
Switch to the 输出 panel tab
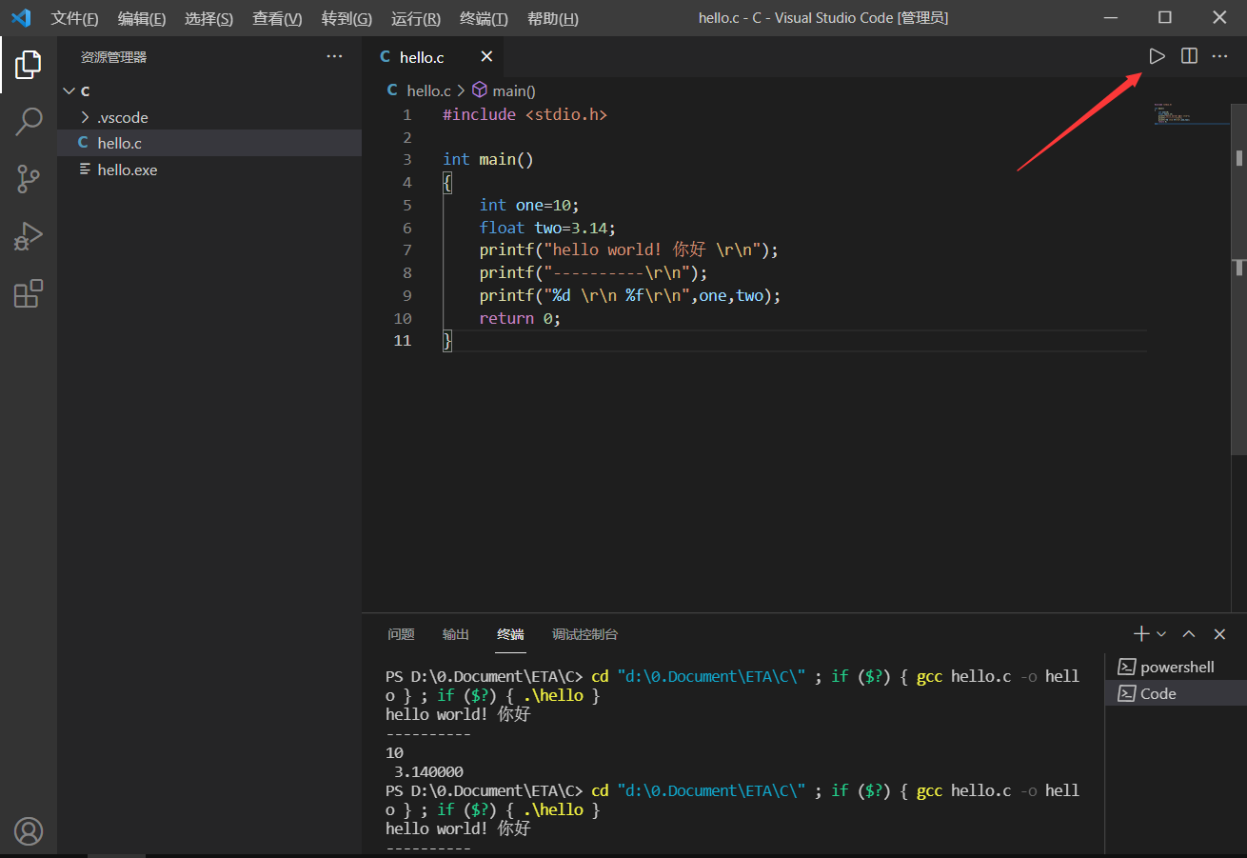[456, 634]
